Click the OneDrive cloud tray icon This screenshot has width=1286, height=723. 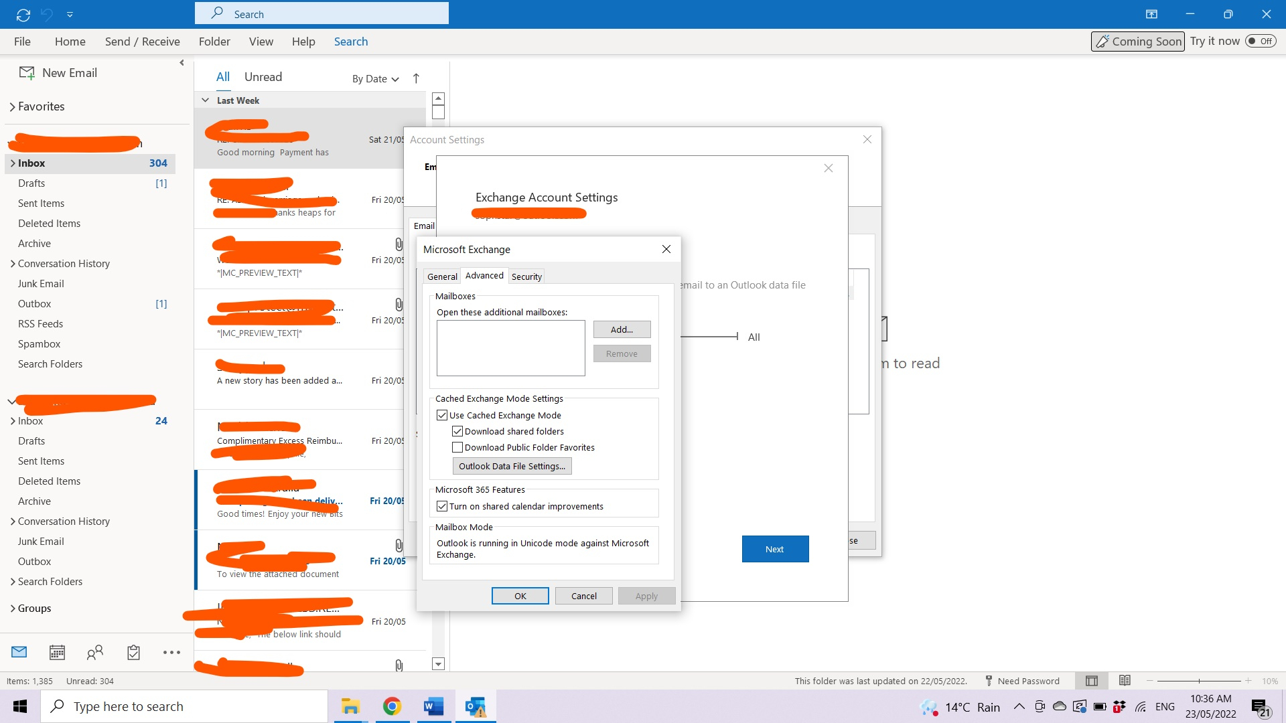(1060, 706)
